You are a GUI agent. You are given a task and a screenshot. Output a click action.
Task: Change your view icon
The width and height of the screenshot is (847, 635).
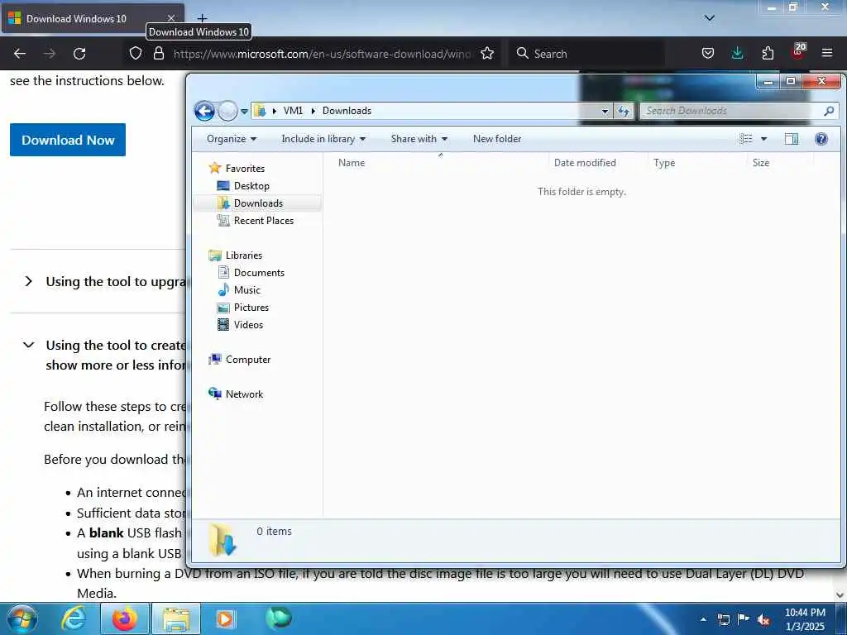[746, 139]
